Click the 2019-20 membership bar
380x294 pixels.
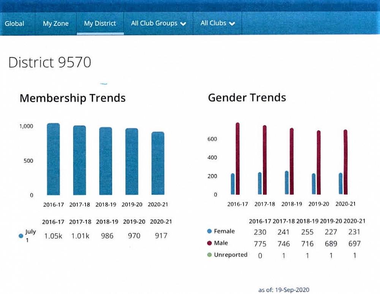(x=132, y=162)
